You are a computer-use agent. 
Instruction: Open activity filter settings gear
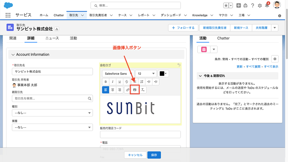(275, 59)
